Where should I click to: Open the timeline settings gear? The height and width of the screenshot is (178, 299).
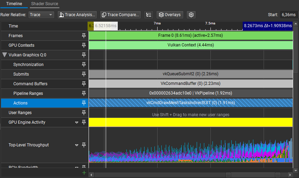click(192, 15)
